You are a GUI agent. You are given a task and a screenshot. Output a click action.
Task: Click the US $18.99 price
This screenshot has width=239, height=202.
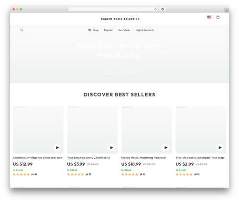131,164
